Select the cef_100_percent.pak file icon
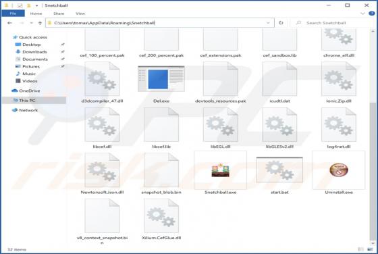 coord(102,39)
